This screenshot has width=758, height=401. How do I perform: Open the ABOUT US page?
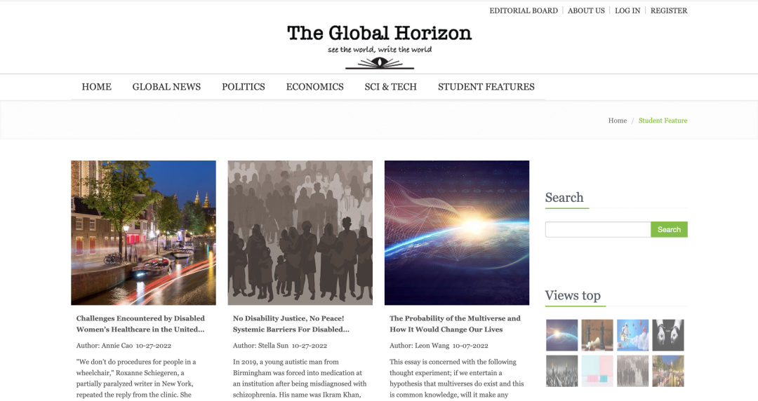(x=586, y=11)
